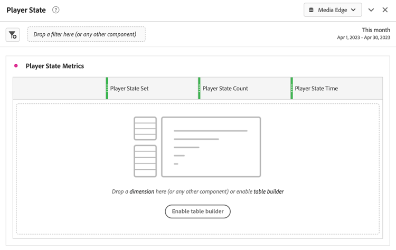Image resolution: width=396 pixels, height=250 pixels.
Task: Click the Player State help question-mark icon
Action: pos(55,10)
